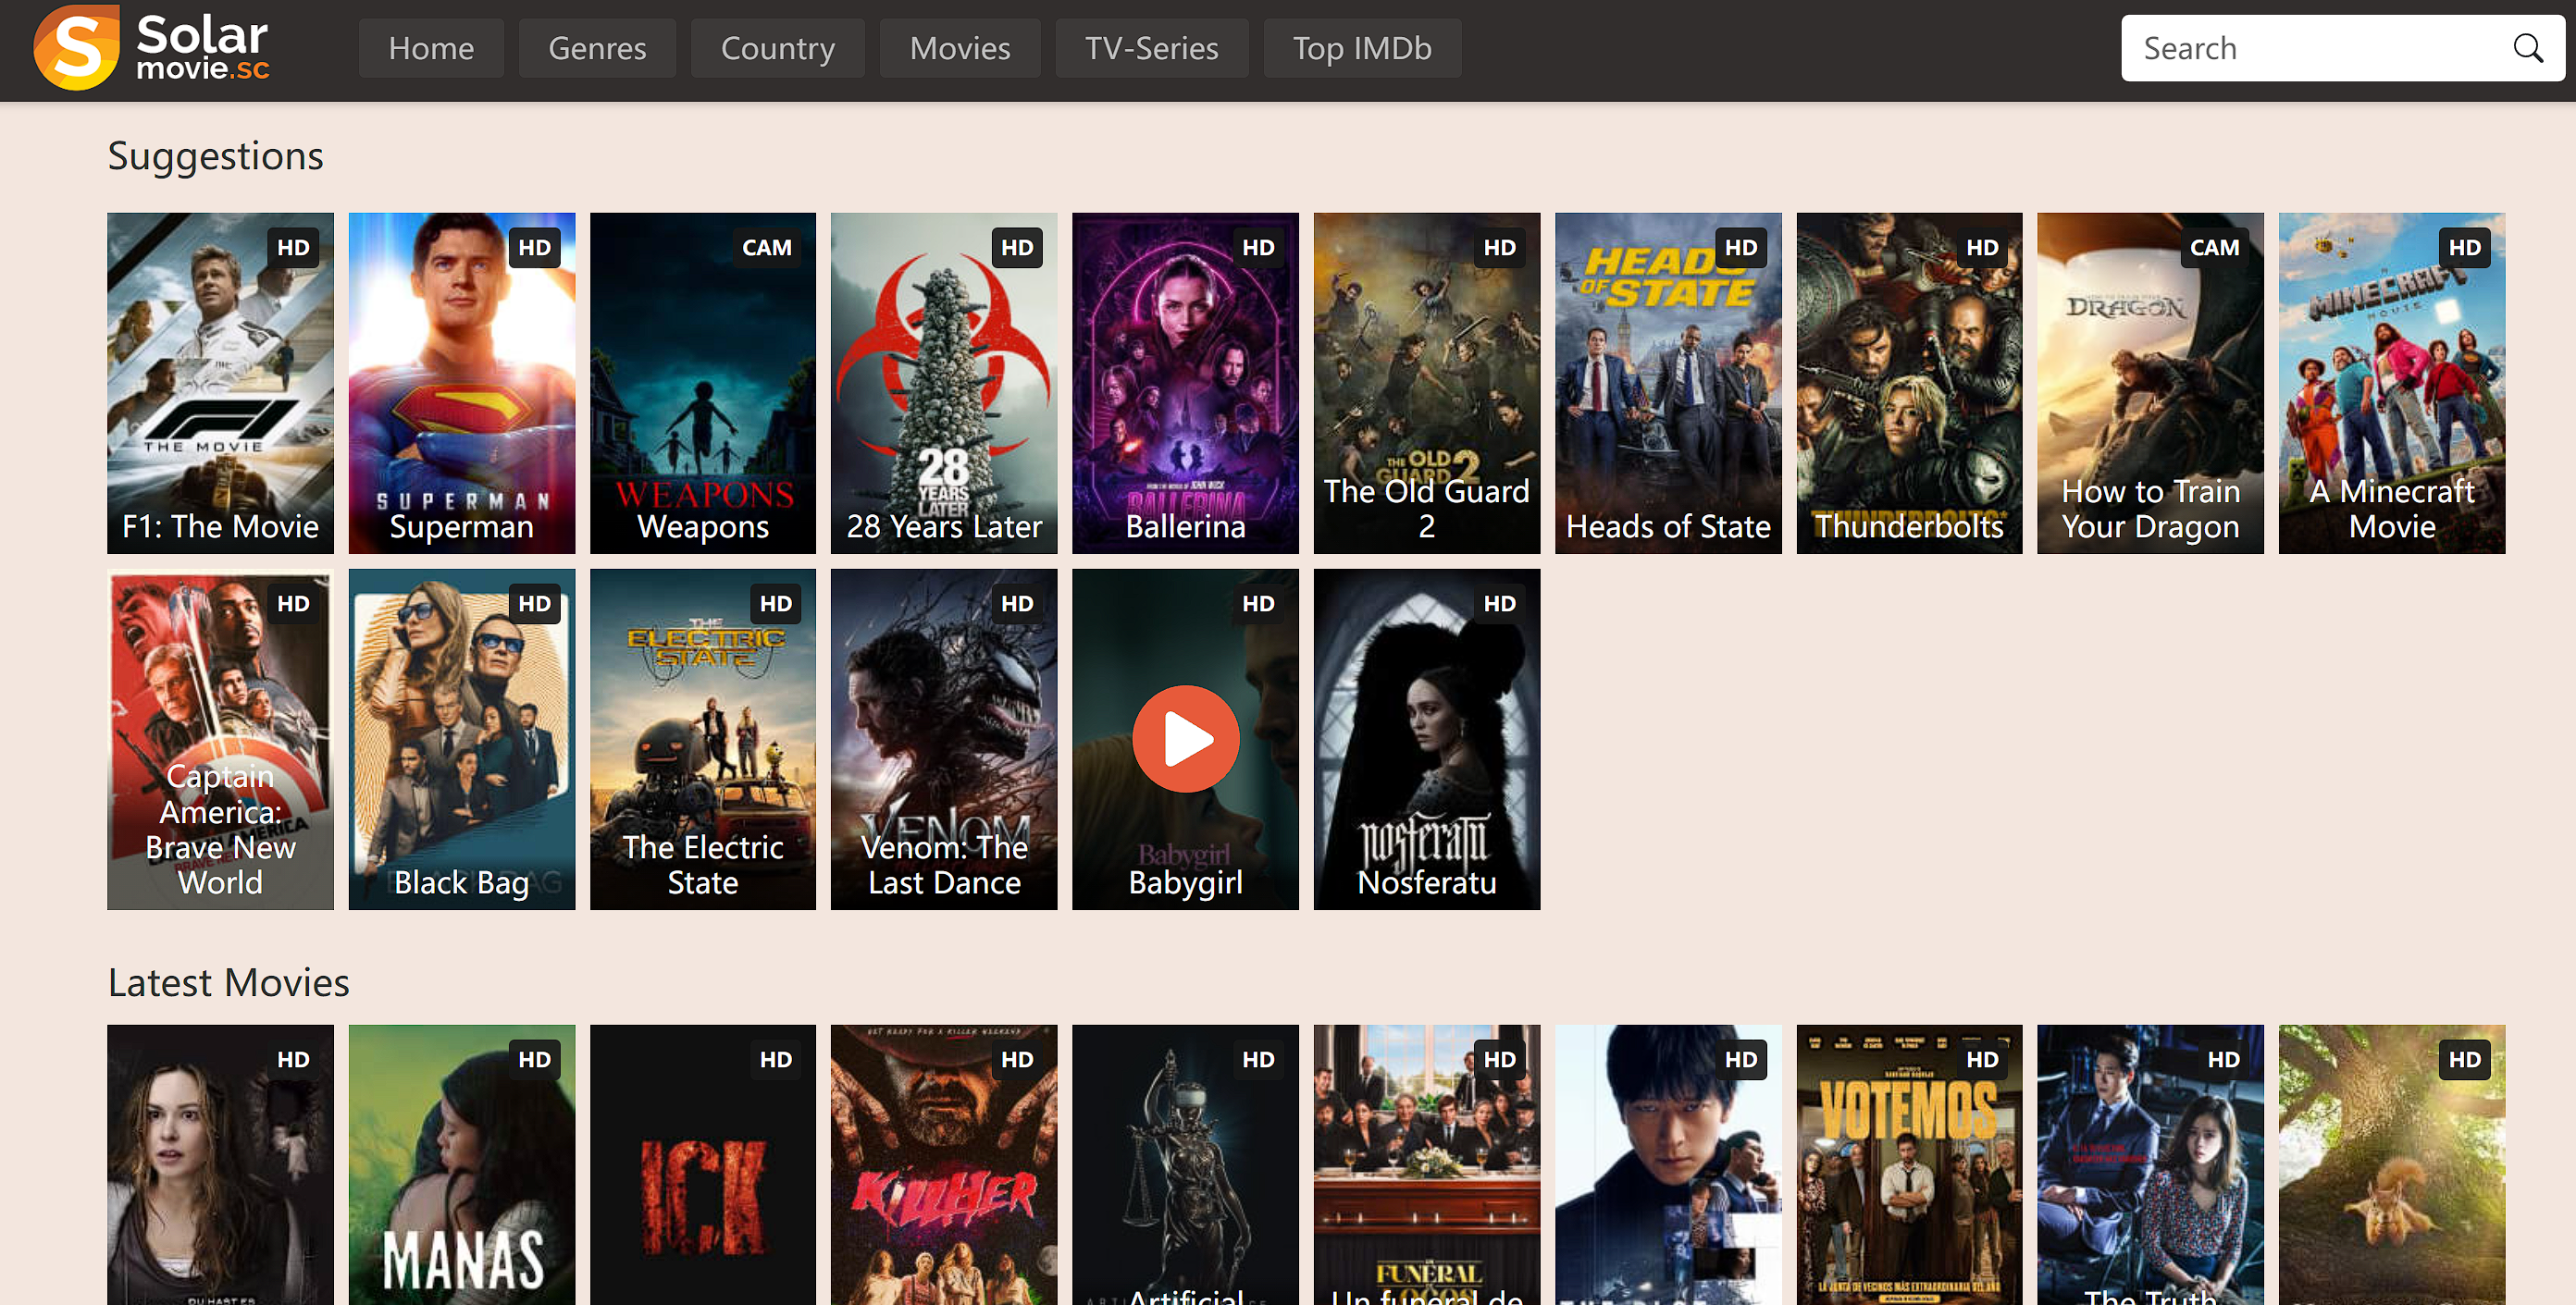This screenshot has width=2576, height=1305.
Task: Go to the Movies section
Action: [x=960, y=48]
